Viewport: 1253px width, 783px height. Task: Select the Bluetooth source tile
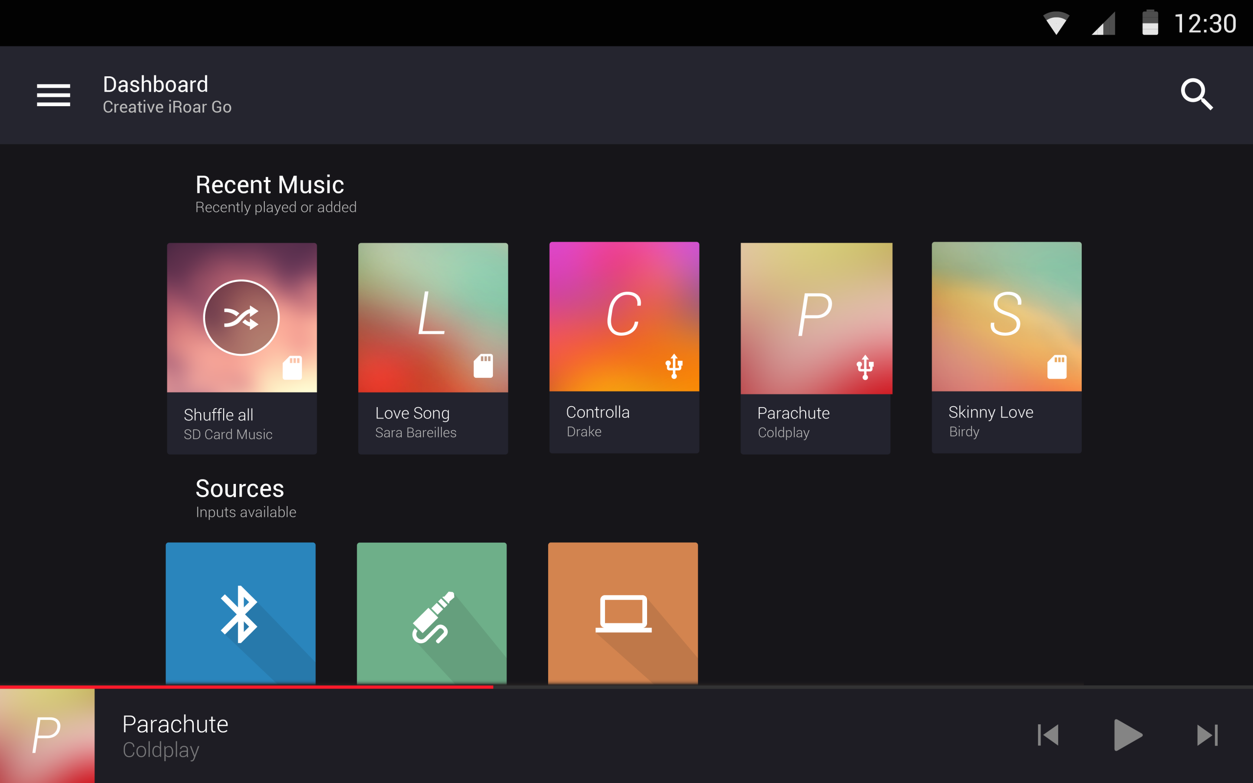click(241, 613)
